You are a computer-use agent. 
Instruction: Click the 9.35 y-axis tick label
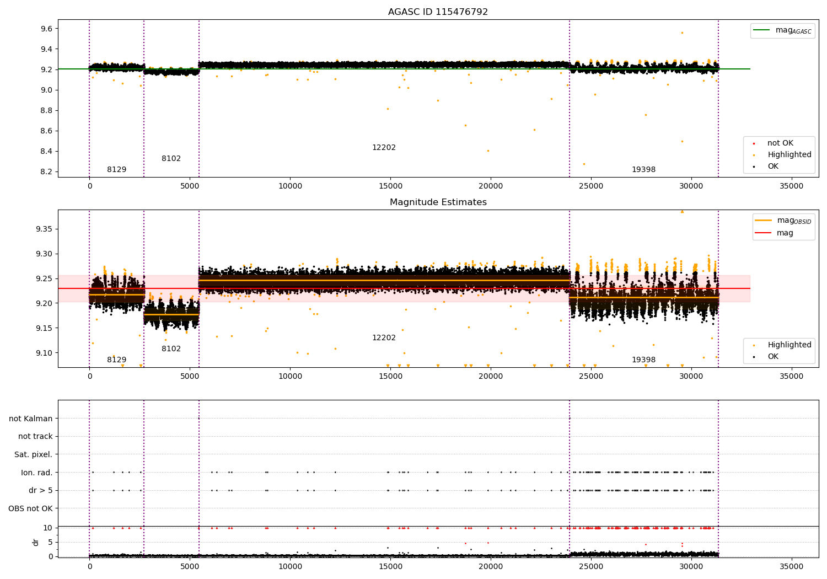click(x=45, y=229)
